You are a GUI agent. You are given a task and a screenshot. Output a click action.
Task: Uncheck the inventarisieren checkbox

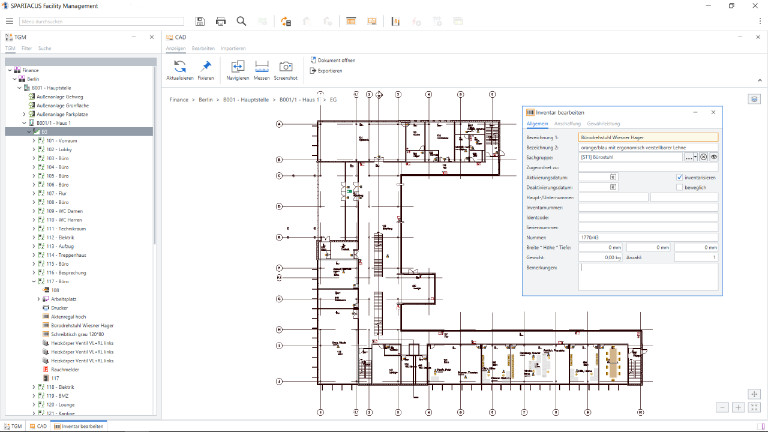point(679,178)
